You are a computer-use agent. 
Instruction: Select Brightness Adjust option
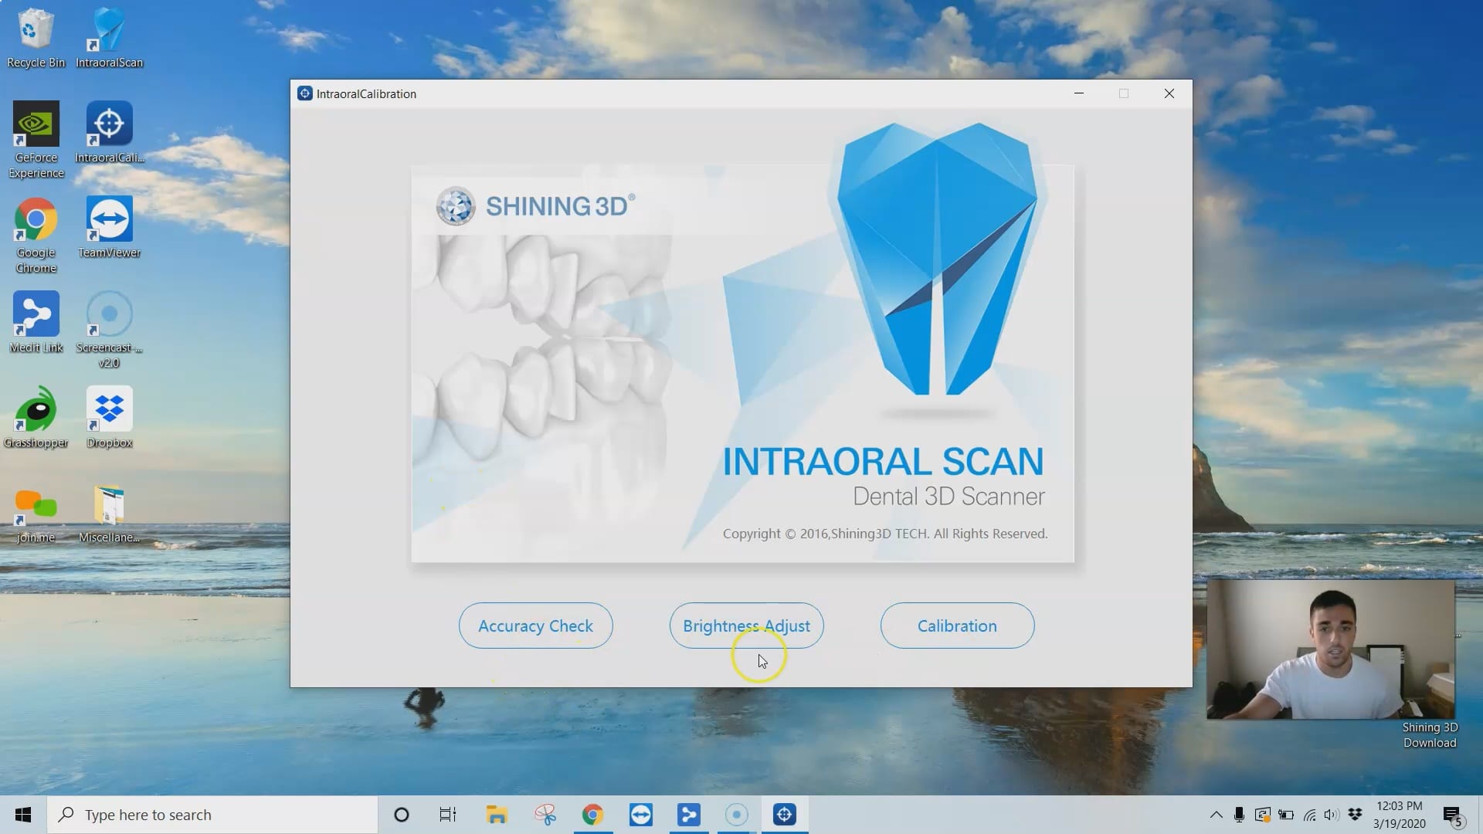point(745,625)
